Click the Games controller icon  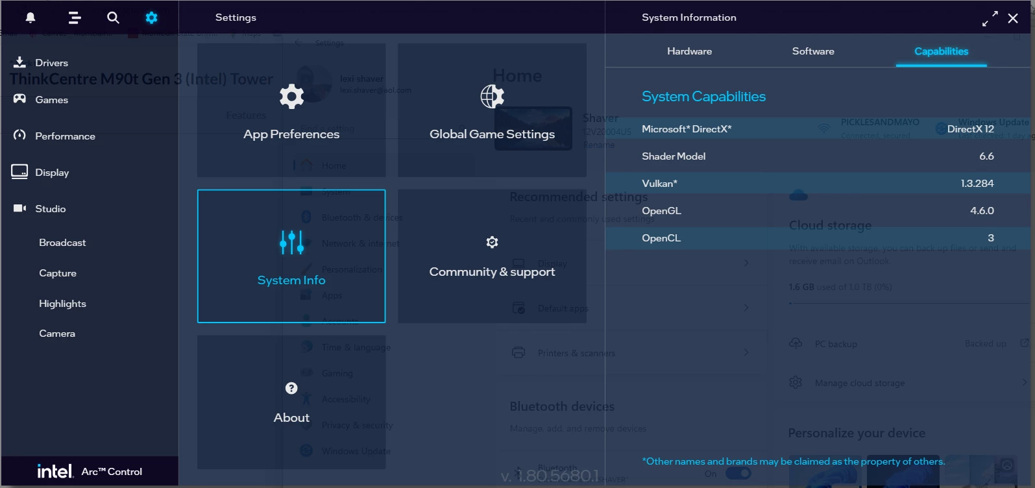[x=20, y=99]
